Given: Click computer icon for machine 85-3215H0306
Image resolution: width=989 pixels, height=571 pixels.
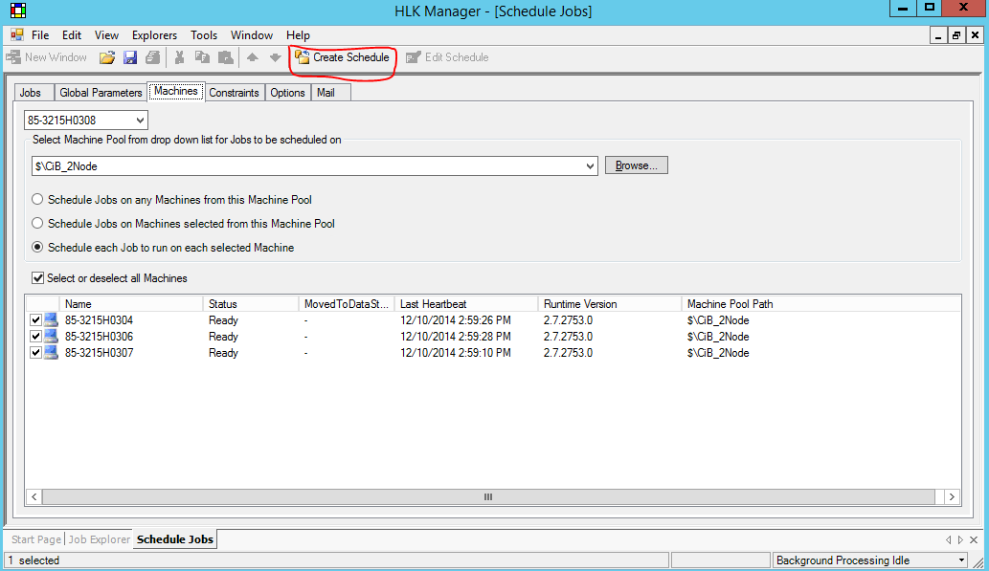Looking at the screenshot, I should pyautogui.click(x=51, y=337).
